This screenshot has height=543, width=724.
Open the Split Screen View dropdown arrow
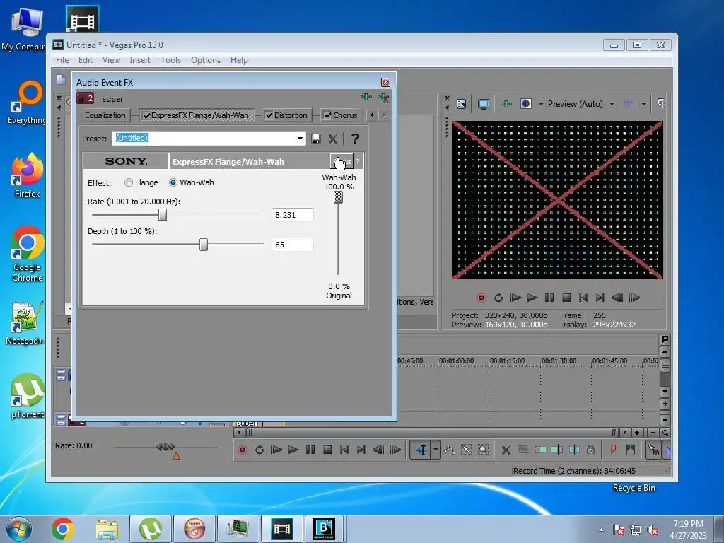(x=541, y=104)
